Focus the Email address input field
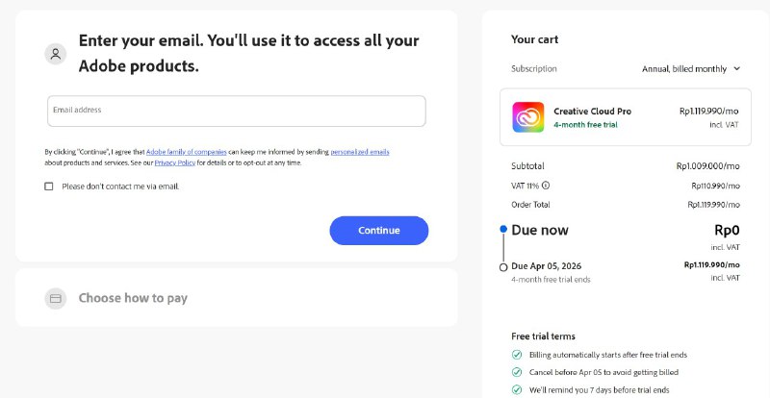 (x=236, y=111)
